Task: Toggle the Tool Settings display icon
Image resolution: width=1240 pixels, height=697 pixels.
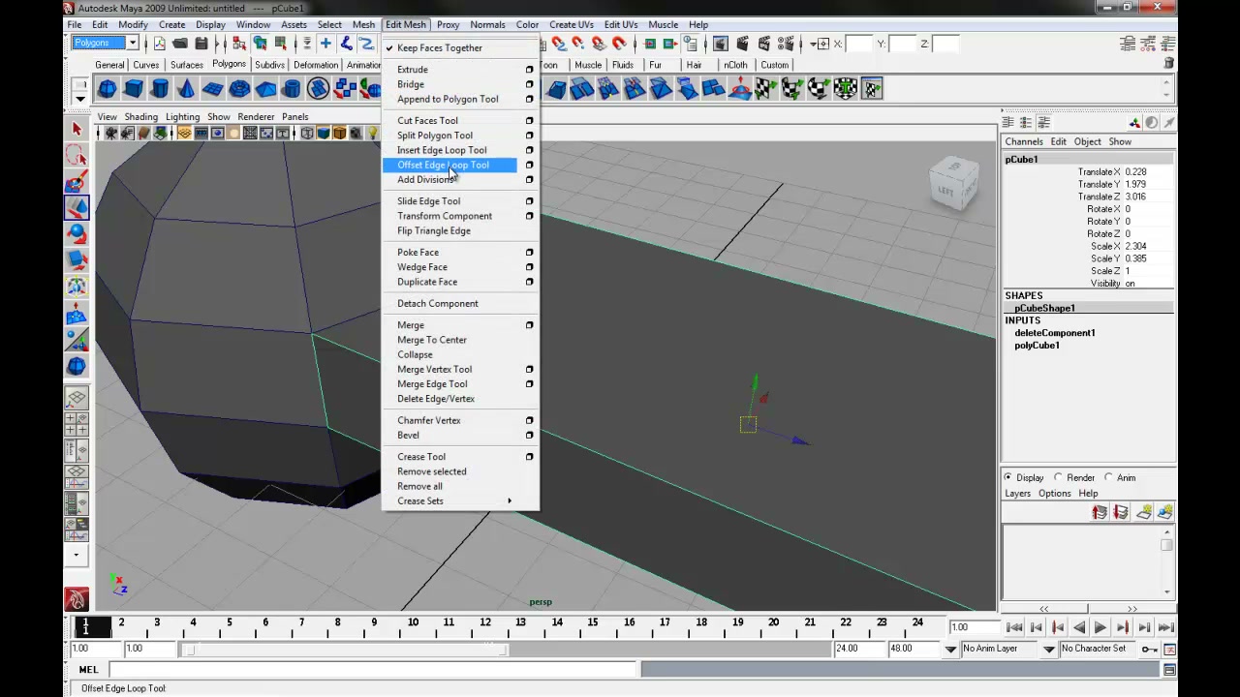Action: [x=1148, y=44]
